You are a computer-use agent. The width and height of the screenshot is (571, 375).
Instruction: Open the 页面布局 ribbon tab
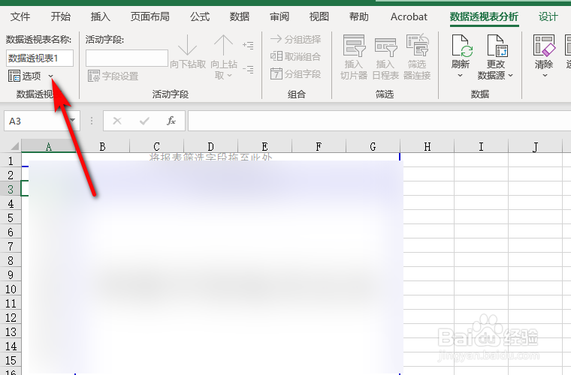[x=150, y=16]
